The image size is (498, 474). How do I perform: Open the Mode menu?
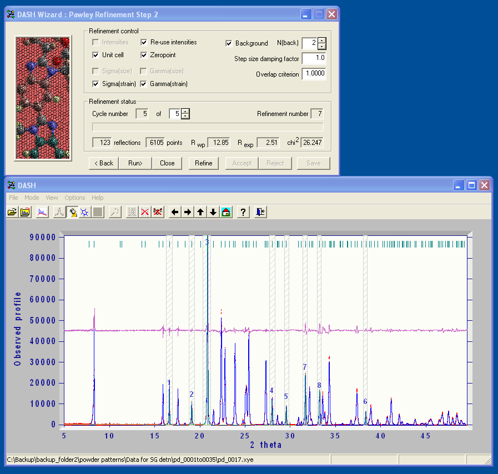[32, 198]
